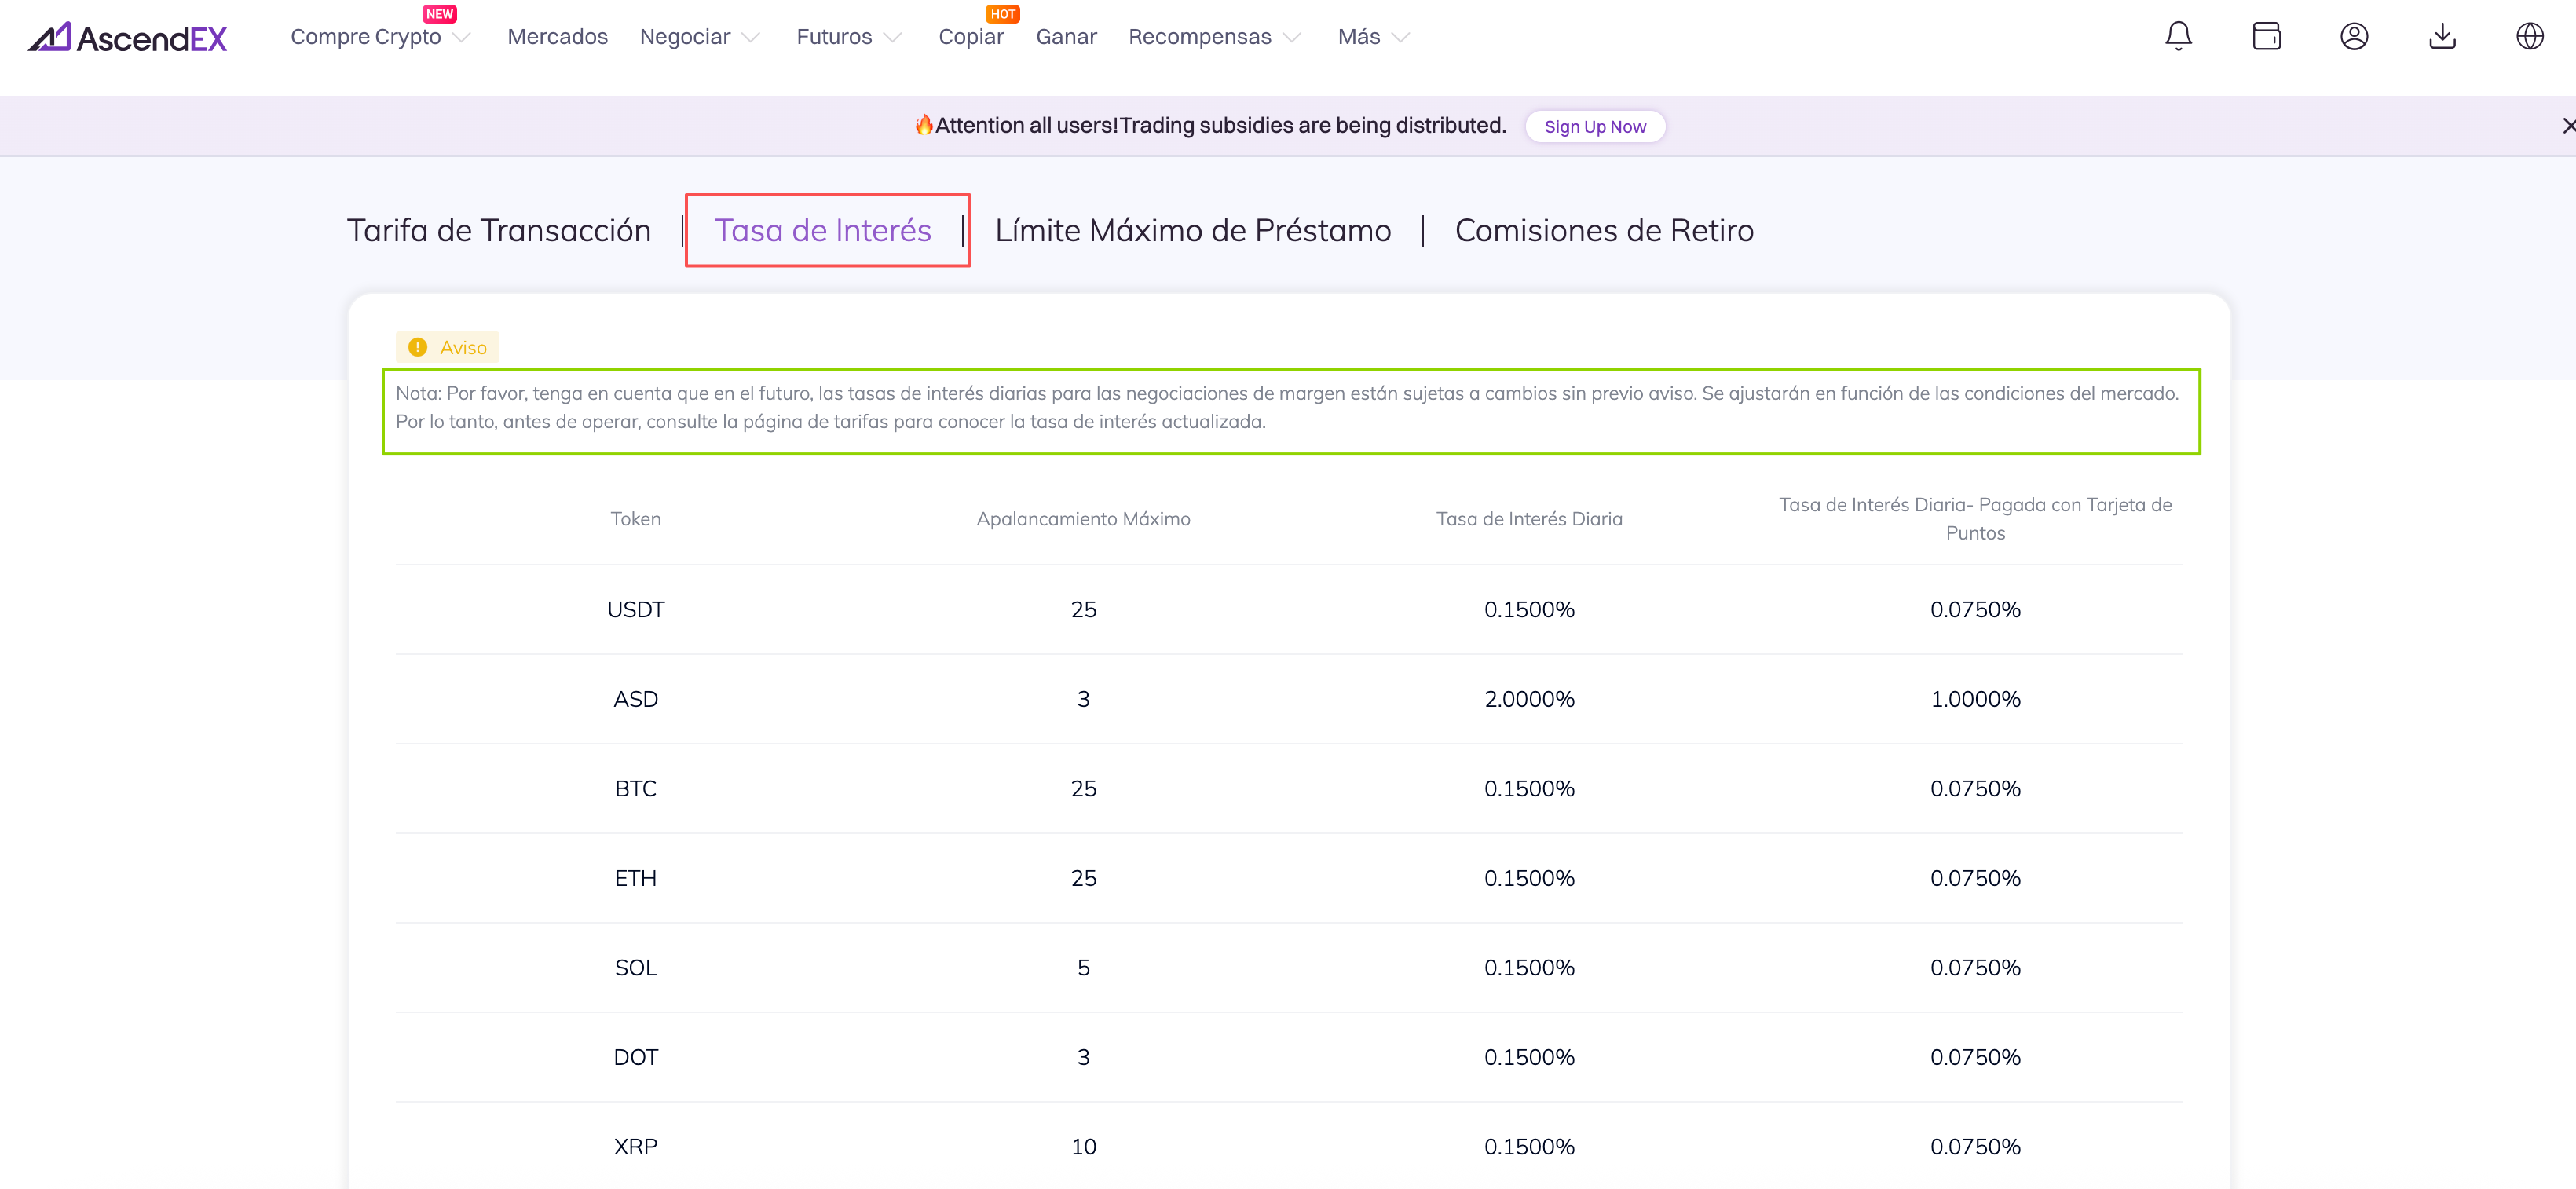Screen dimensions: 2576x1189
Task: Click the yellow Aviso warning icon
Action: pyautogui.click(x=418, y=347)
